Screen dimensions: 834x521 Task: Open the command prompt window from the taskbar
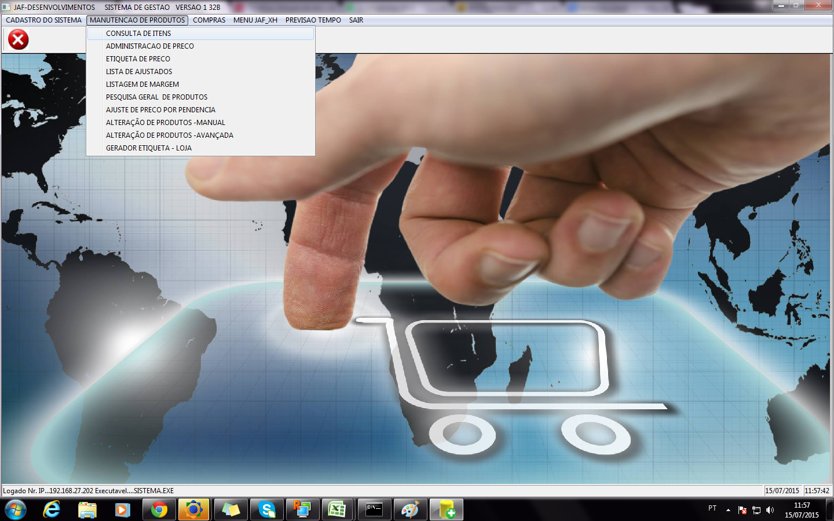pyautogui.click(x=374, y=510)
